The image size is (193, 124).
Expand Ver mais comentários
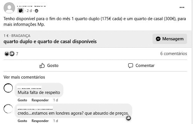tap(24, 77)
